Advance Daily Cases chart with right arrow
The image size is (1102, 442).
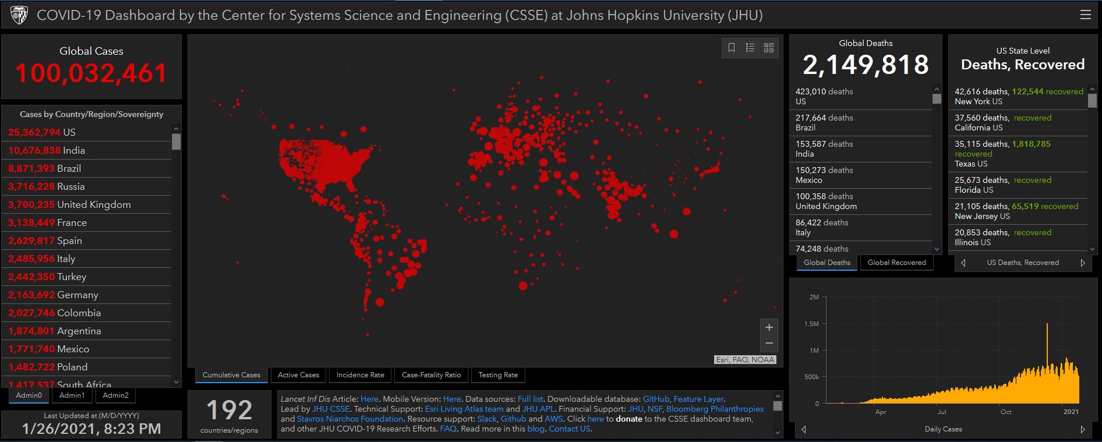[x=1083, y=429]
